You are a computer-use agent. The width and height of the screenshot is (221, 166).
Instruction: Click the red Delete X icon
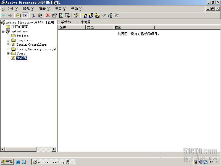pyautogui.click(x=48, y=15)
